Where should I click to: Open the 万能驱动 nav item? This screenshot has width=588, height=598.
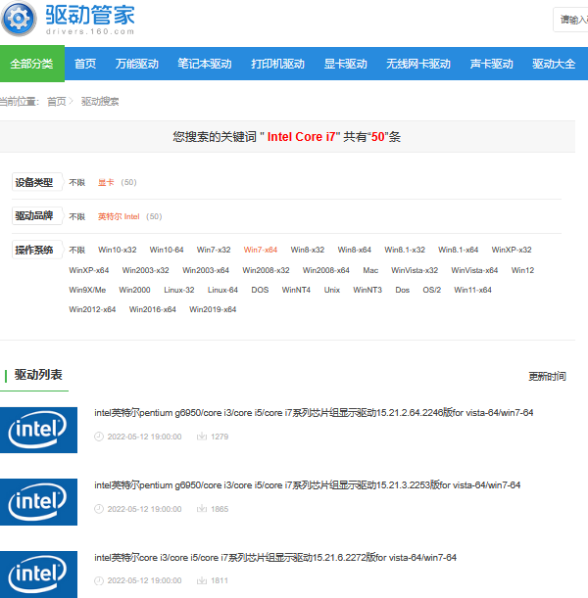tap(136, 64)
